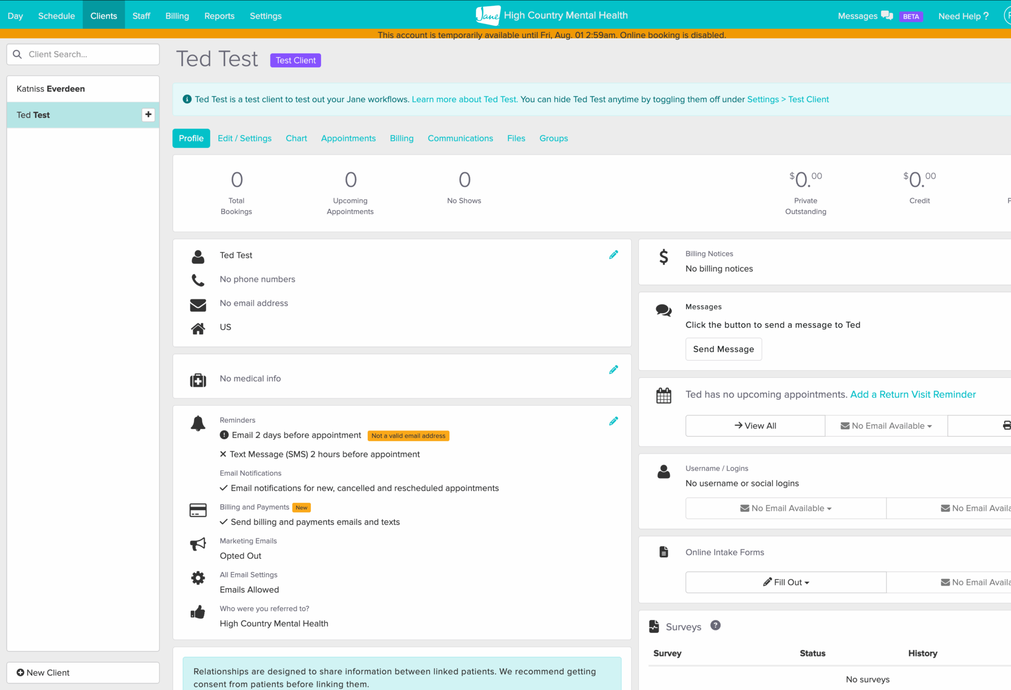Click the credit card Billing and Payments icon
This screenshot has width=1011, height=690.
[198, 510]
